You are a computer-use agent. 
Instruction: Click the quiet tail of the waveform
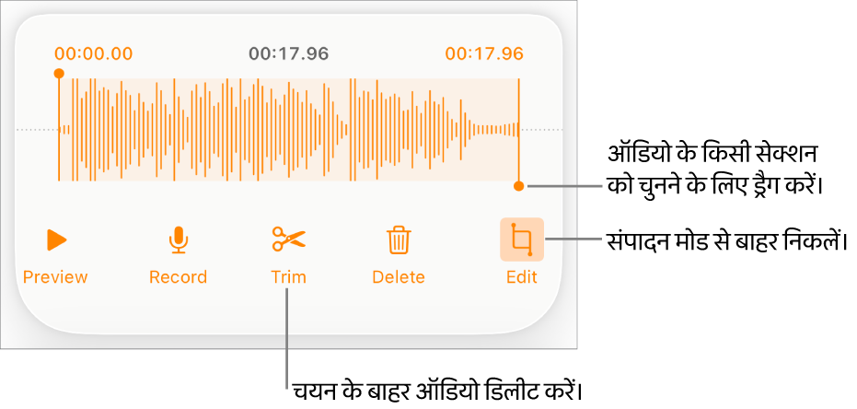pos(494,130)
